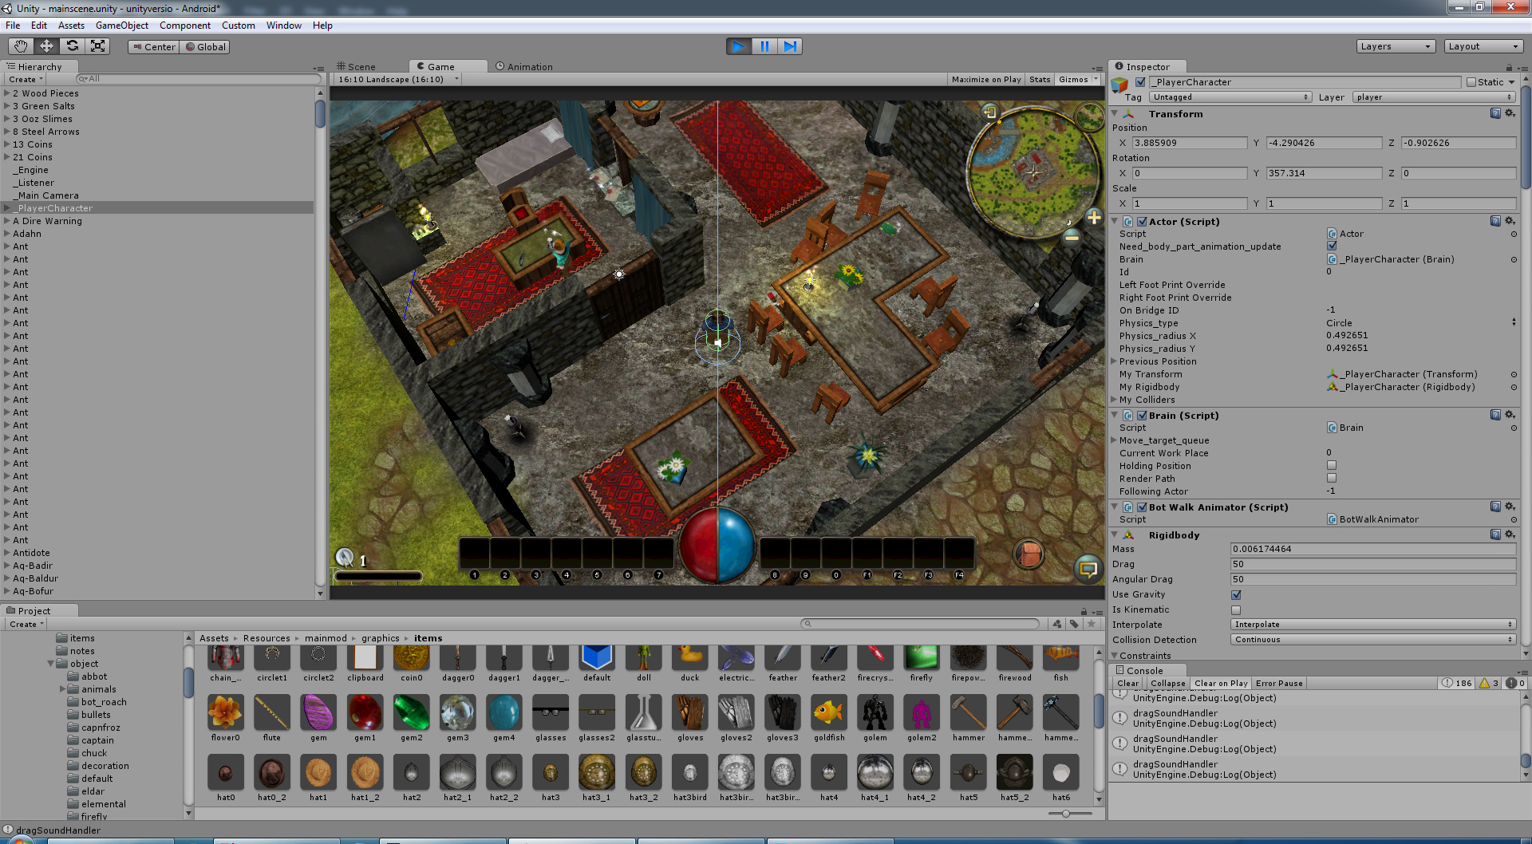The image size is (1532, 844).
Task: Select the Move tool in toolbar
Action: [x=46, y=46]
